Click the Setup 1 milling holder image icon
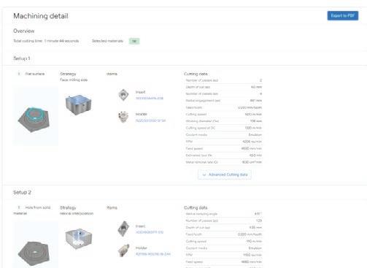Screen dimensions: 367x268 pos(123,117)
